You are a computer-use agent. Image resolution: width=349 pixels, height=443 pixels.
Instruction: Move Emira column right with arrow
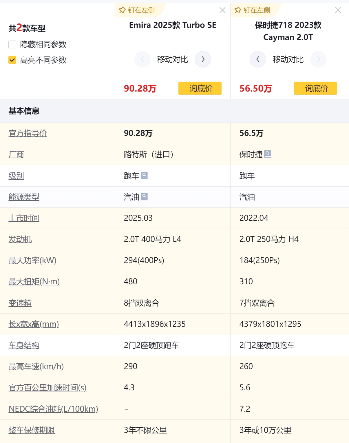coord(203,59)
